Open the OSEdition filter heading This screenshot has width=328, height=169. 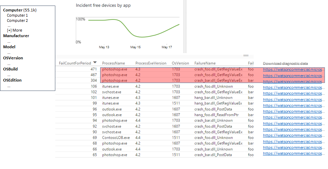click(x=12, y=80)
